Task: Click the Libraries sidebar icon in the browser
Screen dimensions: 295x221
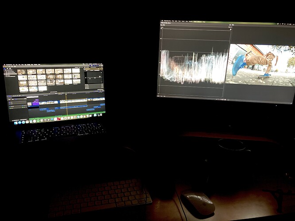Action: tap(5, 68)
